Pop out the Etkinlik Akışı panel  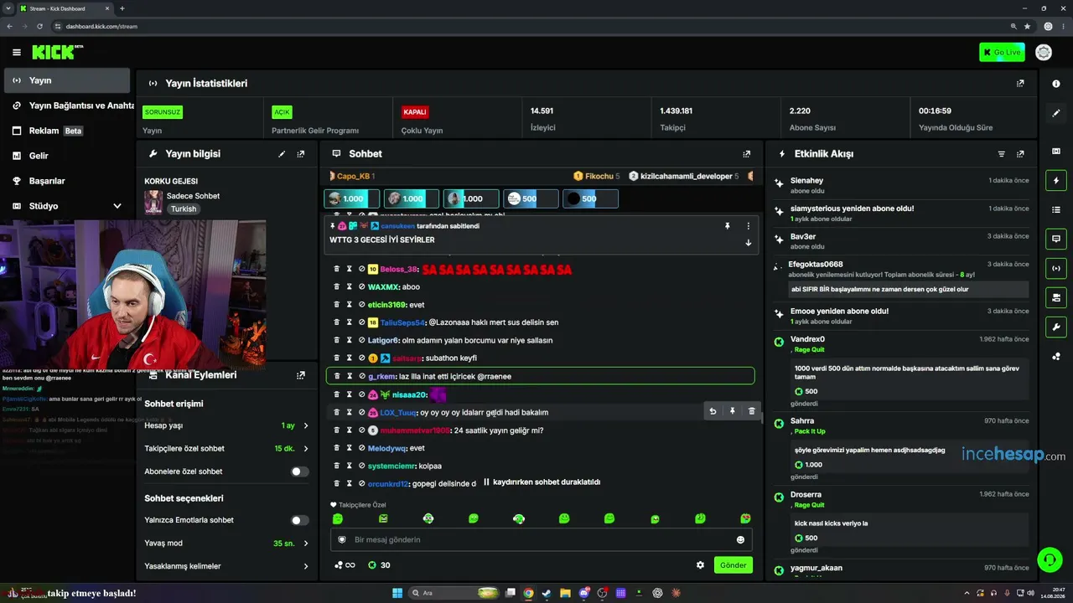1020,154
